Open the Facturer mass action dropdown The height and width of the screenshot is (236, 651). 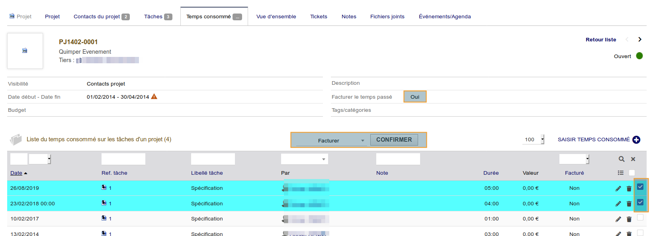331,140
